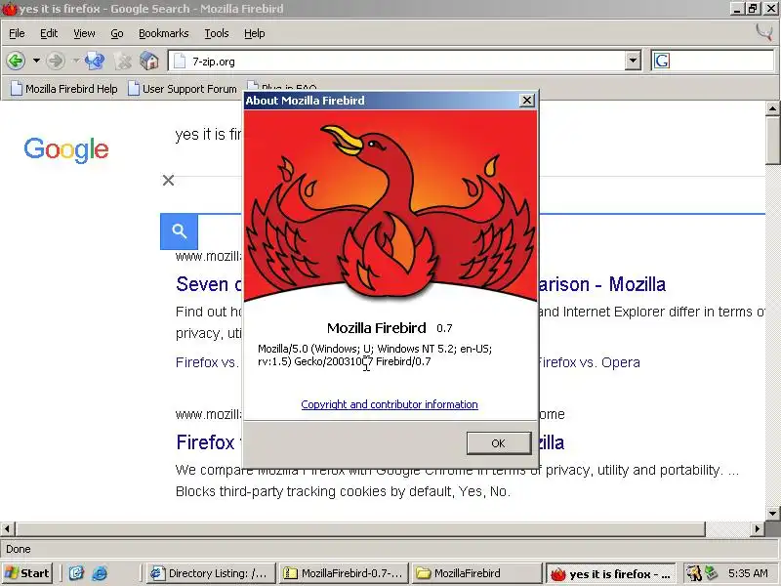781x586 pixels.
Task: Click the blue magnifier search button
Action: click(x=179, y=231)
